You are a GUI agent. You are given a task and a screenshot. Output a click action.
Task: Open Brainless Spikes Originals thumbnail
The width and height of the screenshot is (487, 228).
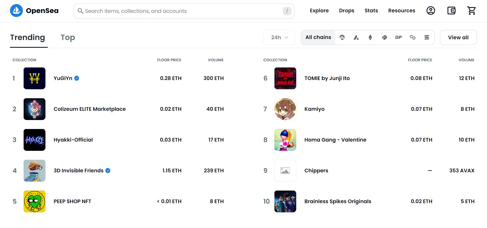pos(285,201)
